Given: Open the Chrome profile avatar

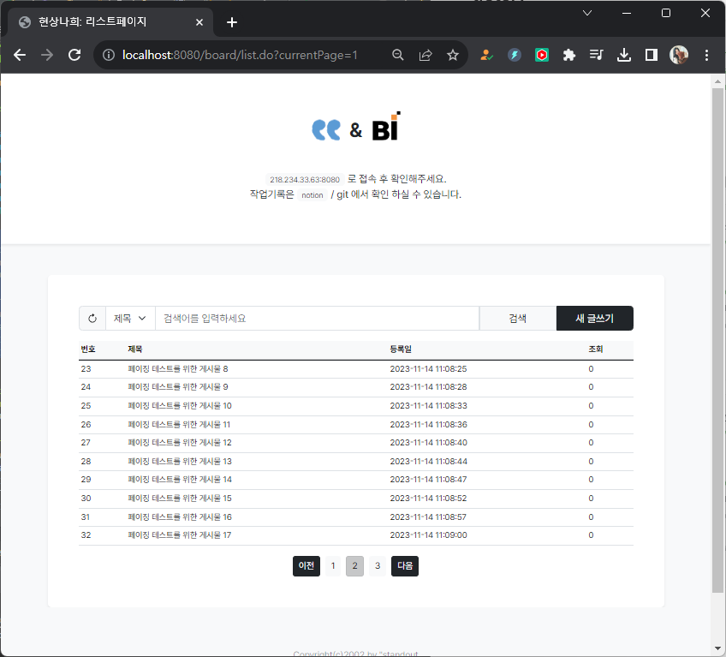Looking at the screenshot, I should coord(679,55).
